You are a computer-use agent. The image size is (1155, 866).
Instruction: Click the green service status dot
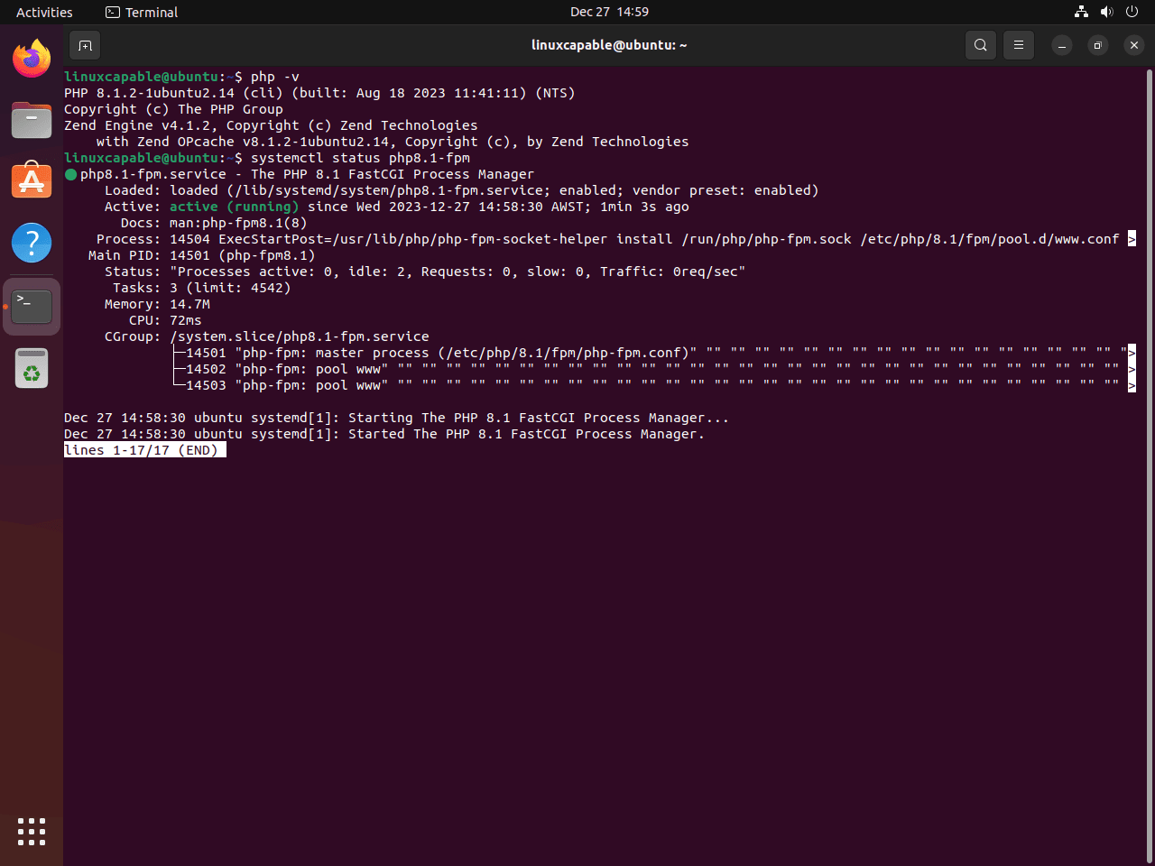[70, 174]
